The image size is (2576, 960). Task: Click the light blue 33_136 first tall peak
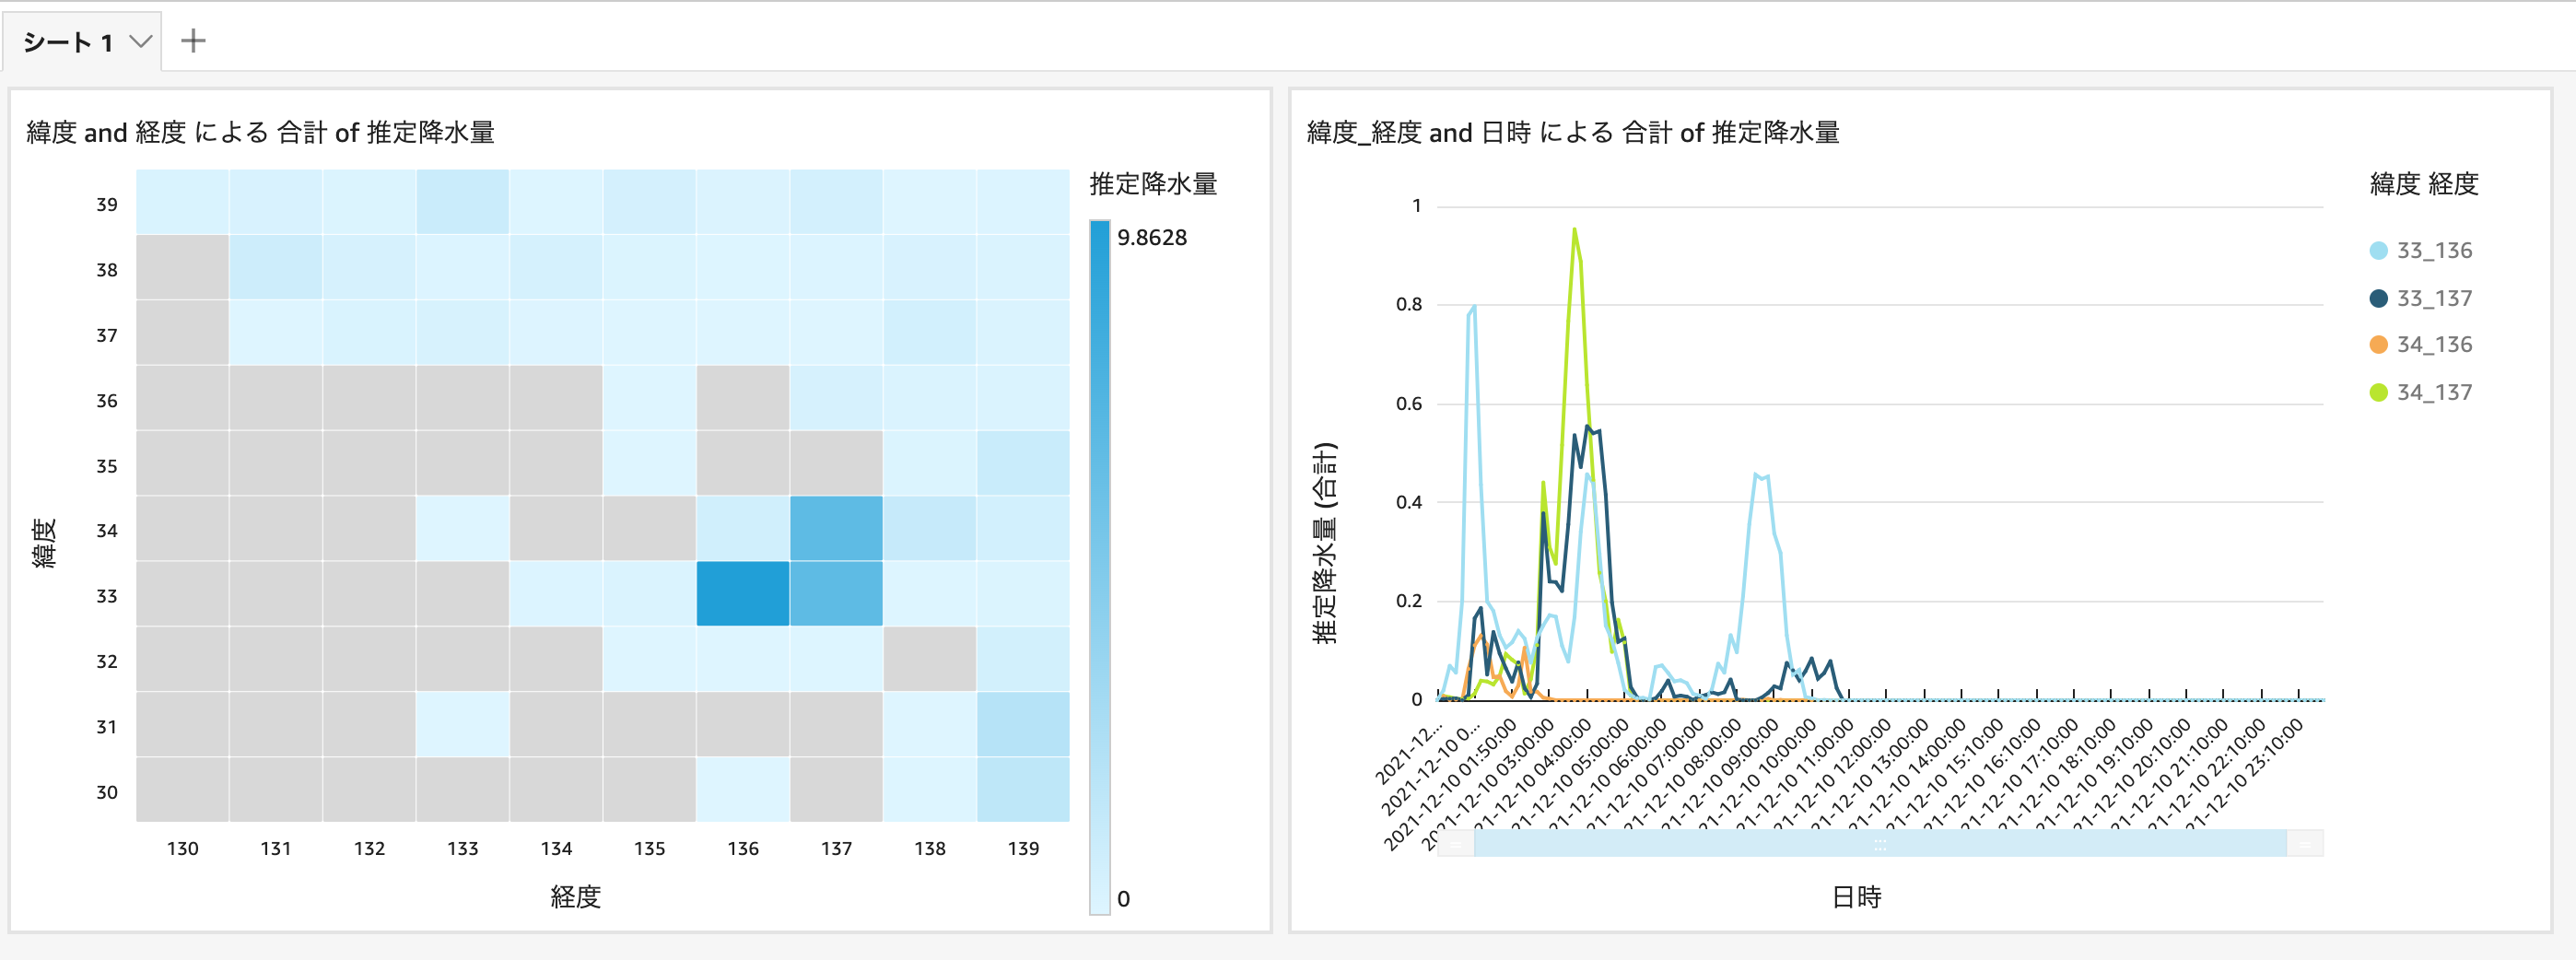pos(1474,307)
